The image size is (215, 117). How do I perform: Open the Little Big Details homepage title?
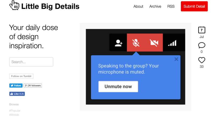50,6
